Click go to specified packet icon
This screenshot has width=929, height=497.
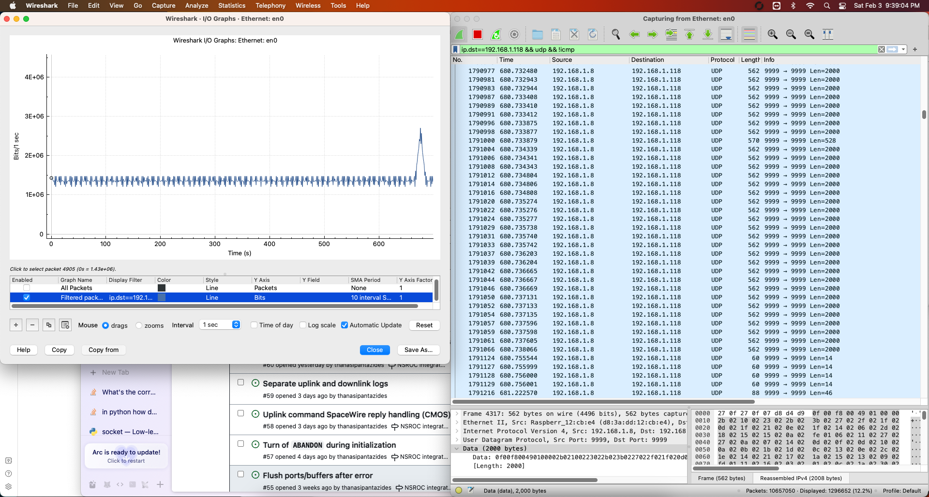[x=671, y=34]
